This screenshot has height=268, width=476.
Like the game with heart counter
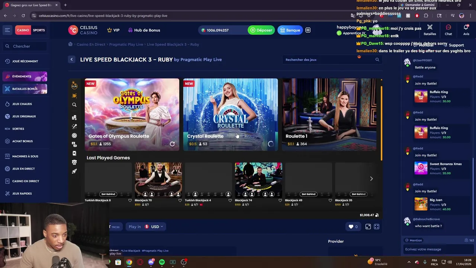(353, 227)
